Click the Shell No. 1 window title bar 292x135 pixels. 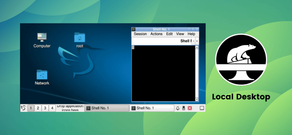coord(161,30)
